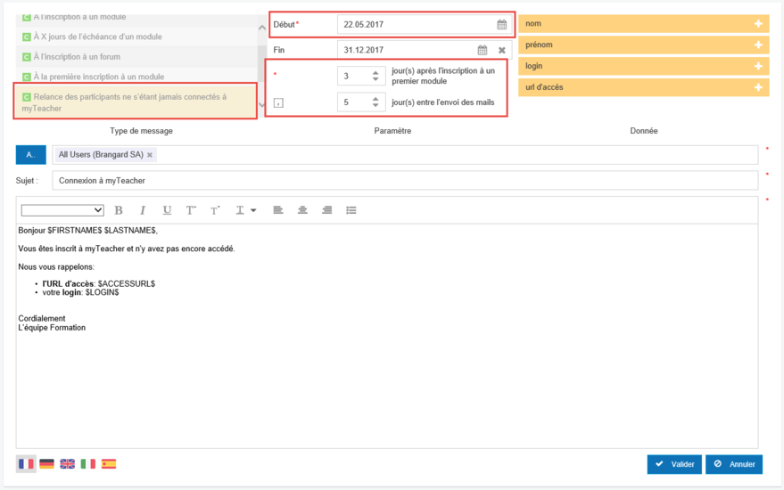Center align the message text

point(303,210)
